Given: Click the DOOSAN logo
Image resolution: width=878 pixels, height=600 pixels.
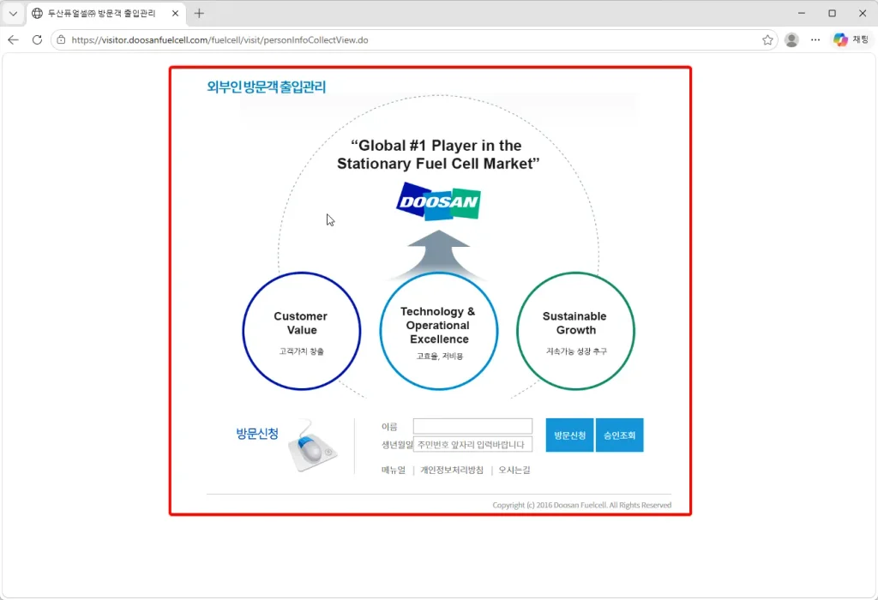Looking at the screenshot, I should [438, 201].
